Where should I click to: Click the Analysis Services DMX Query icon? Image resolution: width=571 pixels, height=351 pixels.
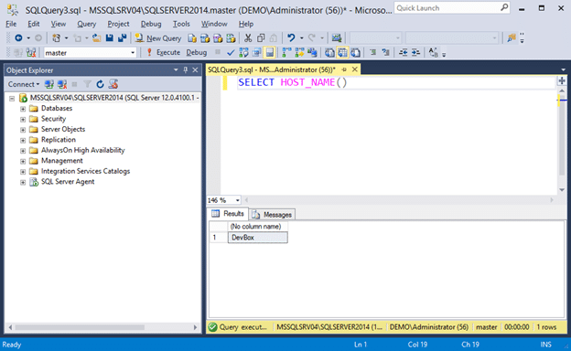coord(218,38)
